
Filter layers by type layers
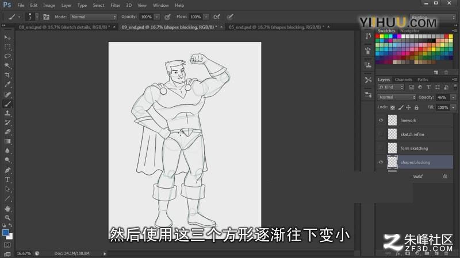pyautogui.click(x=428, y=87)
